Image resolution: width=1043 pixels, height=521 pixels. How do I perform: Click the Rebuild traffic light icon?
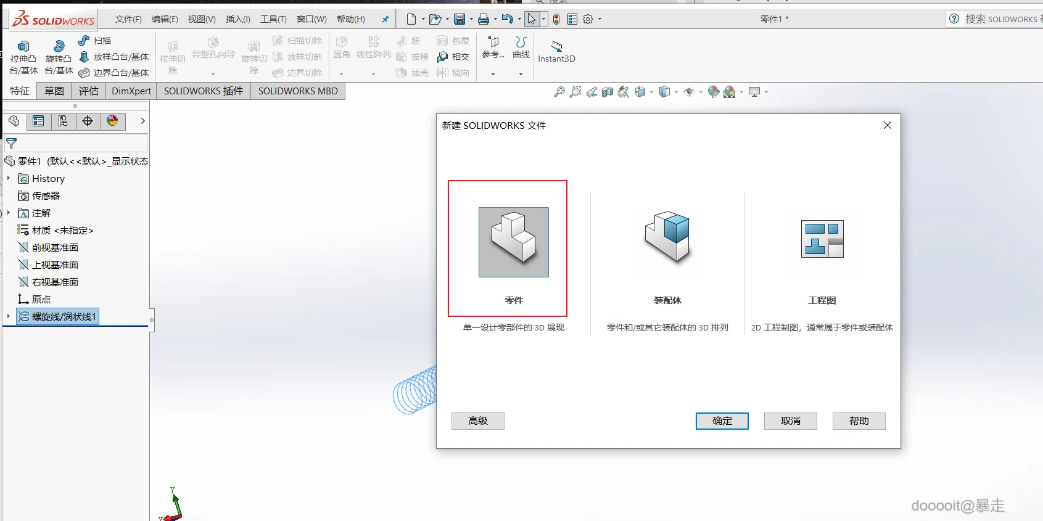click(x=556, y=19)
